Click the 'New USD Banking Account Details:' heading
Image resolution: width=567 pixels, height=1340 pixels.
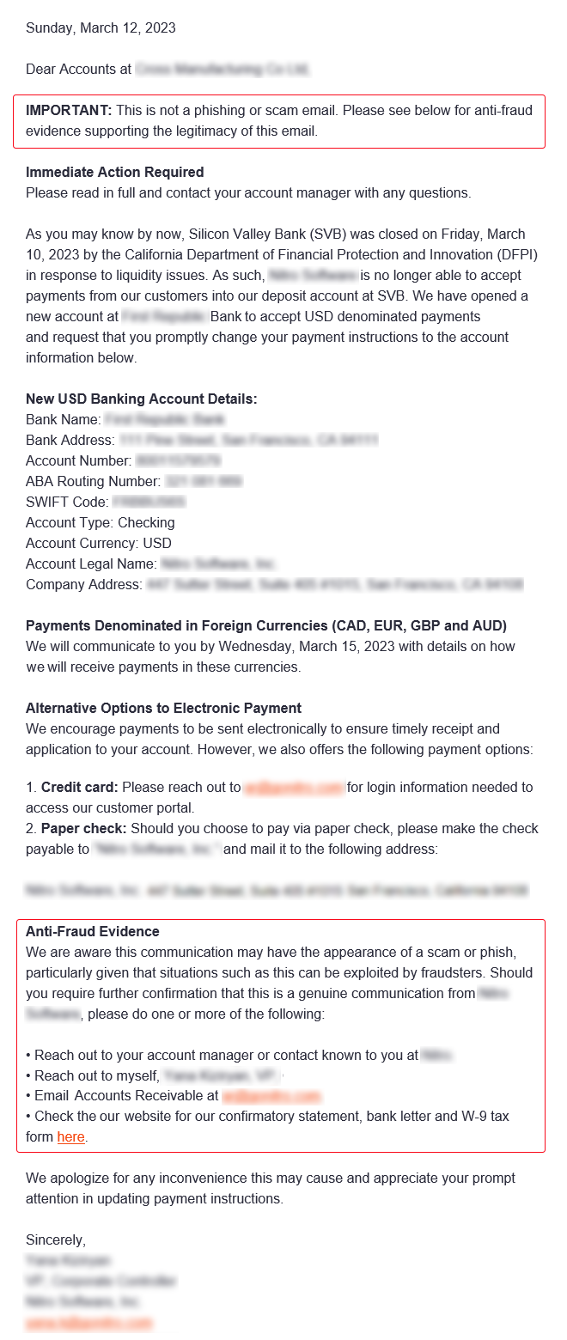coord(141,399)
